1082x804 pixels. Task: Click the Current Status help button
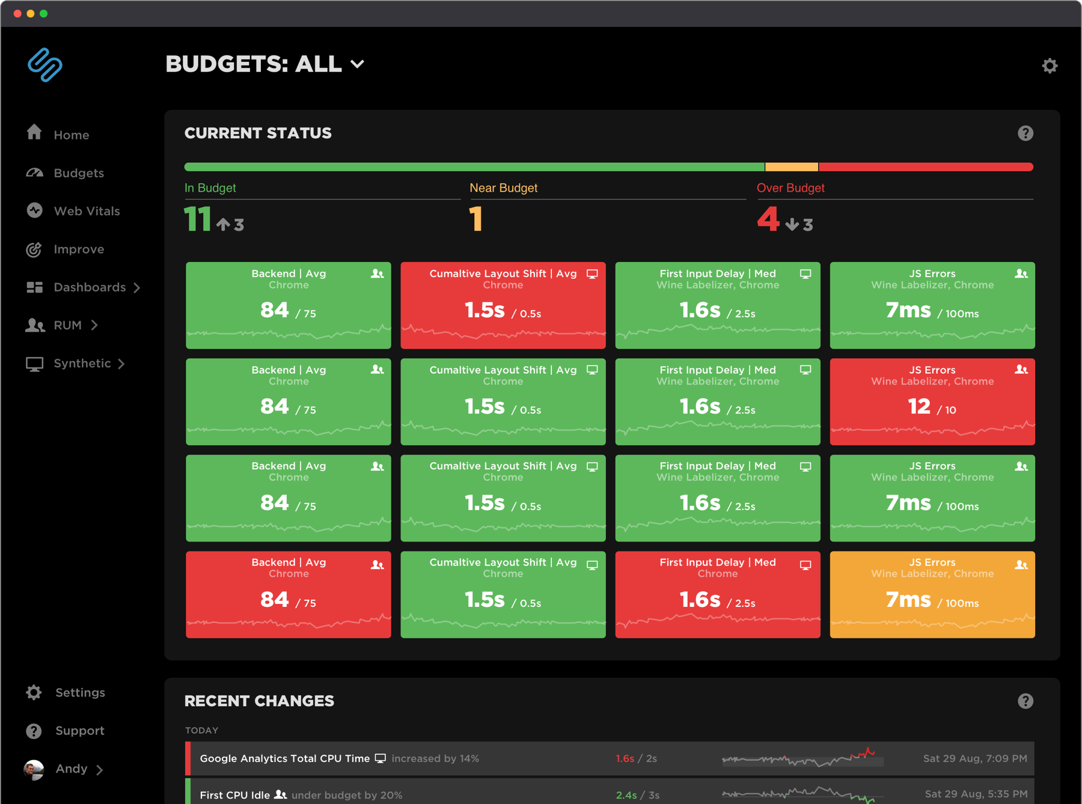[1026, 133]
